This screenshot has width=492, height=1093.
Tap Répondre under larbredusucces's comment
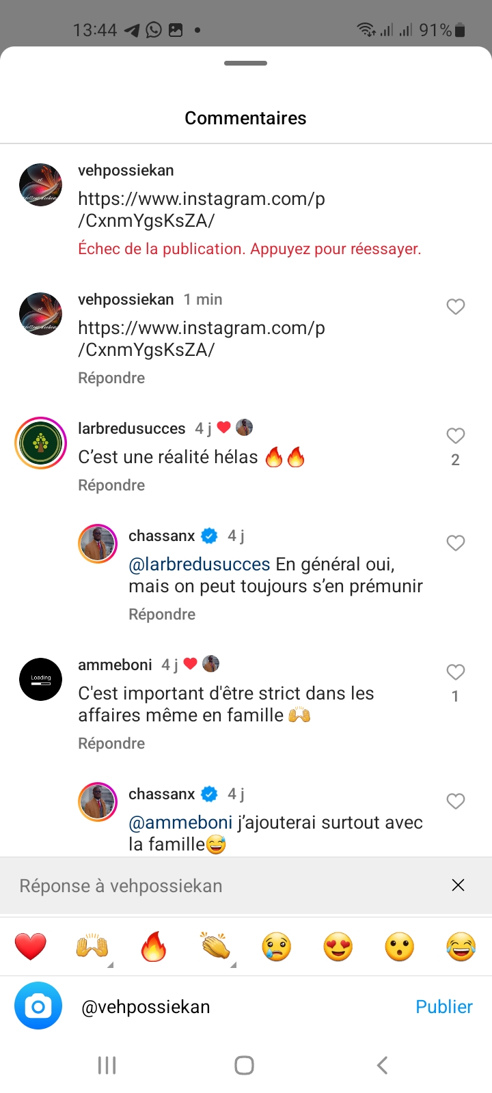[111, 485]
